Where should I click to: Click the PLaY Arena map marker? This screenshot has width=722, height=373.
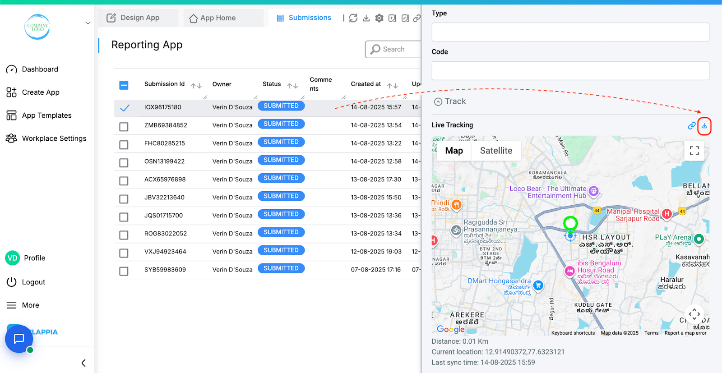click(699, 239)
